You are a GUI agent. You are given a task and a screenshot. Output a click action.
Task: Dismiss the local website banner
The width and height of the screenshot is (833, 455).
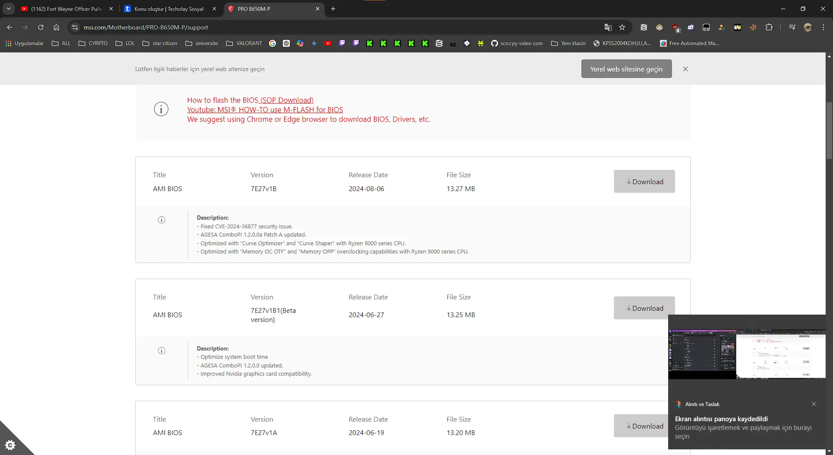[x=685, y=69]
